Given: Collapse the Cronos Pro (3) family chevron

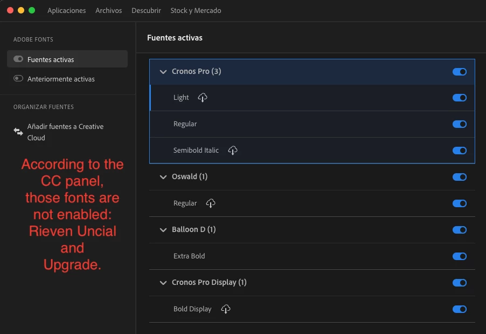Looking at the screenshot, I should (x=163, y=72).
